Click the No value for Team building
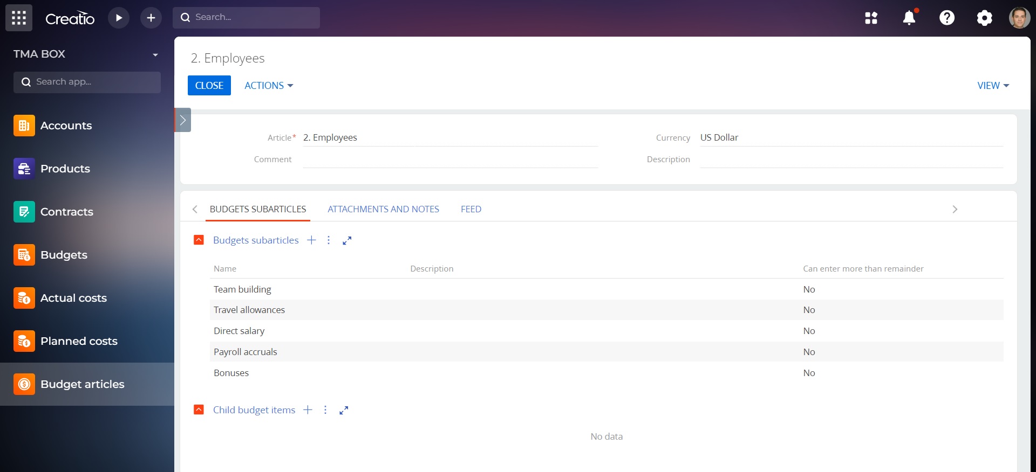 tap(809, 289)
